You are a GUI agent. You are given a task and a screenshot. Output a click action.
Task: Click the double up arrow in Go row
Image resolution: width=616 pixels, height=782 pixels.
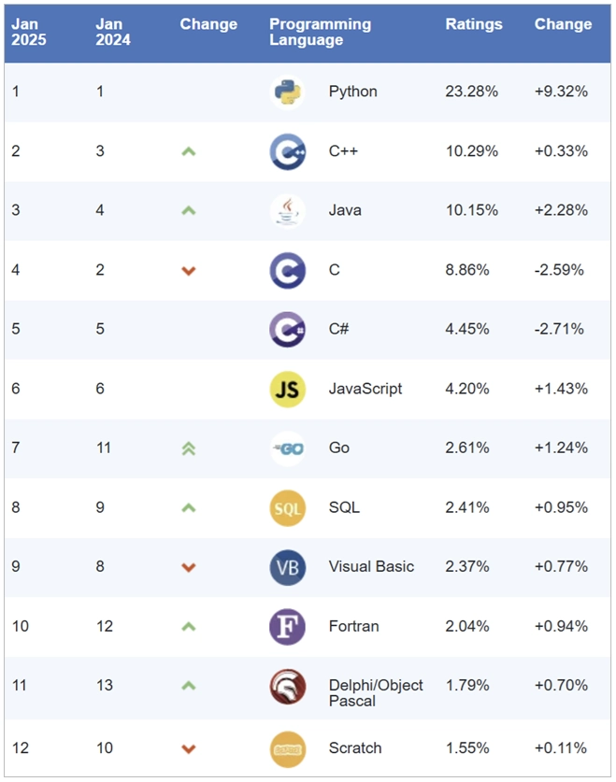[x=188, y=448]
